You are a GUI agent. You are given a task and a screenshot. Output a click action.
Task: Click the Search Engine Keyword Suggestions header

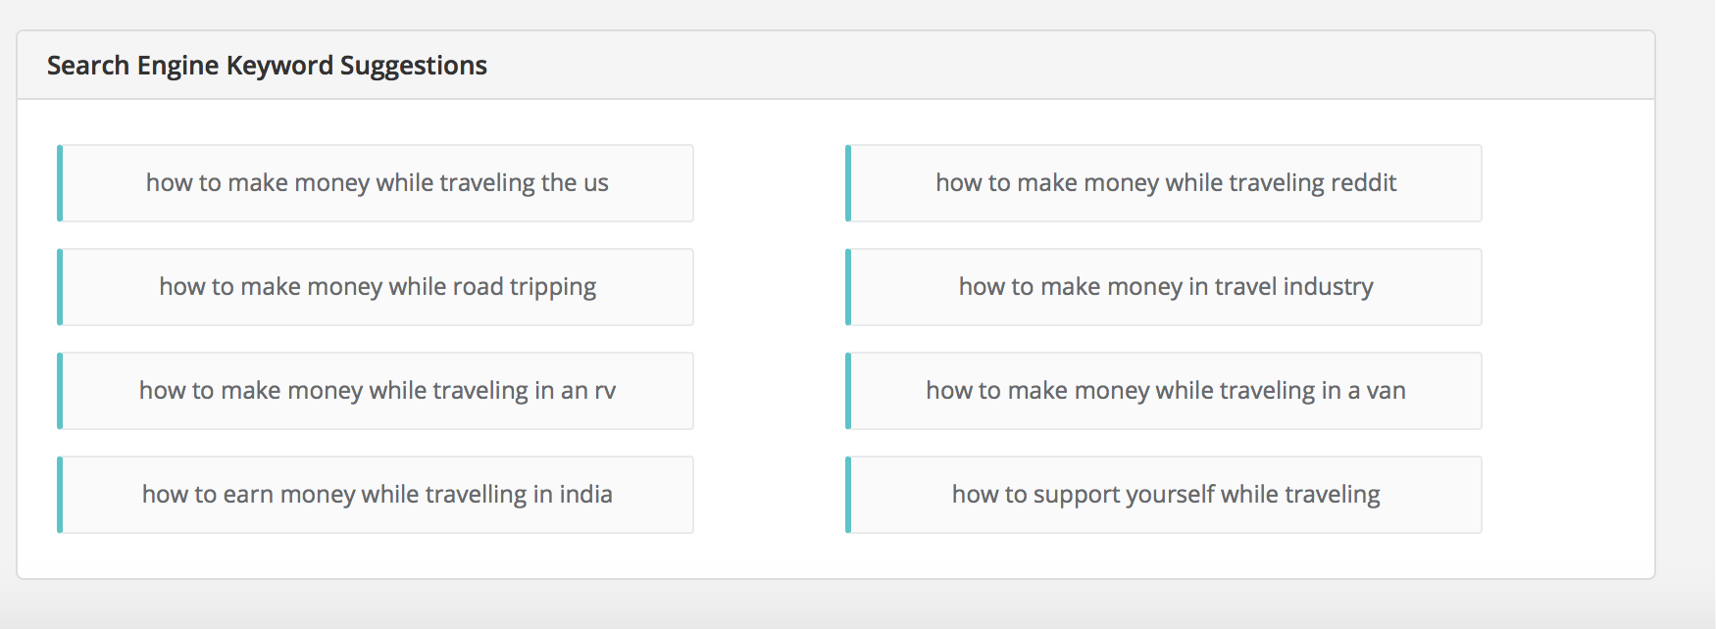coord(267,65)
